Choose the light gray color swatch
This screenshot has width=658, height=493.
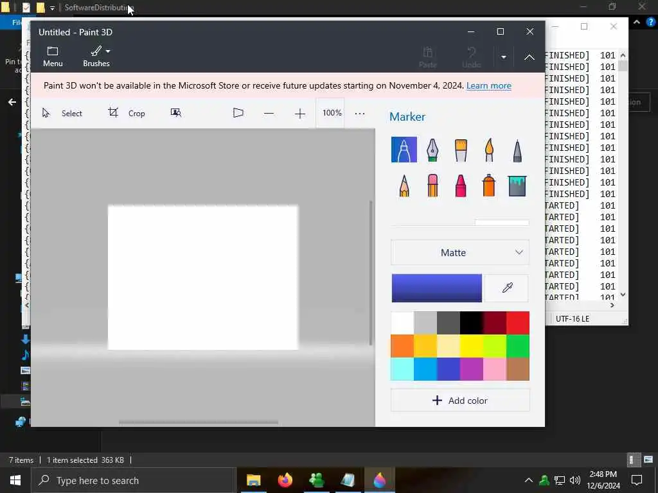[x=425, y=323]
